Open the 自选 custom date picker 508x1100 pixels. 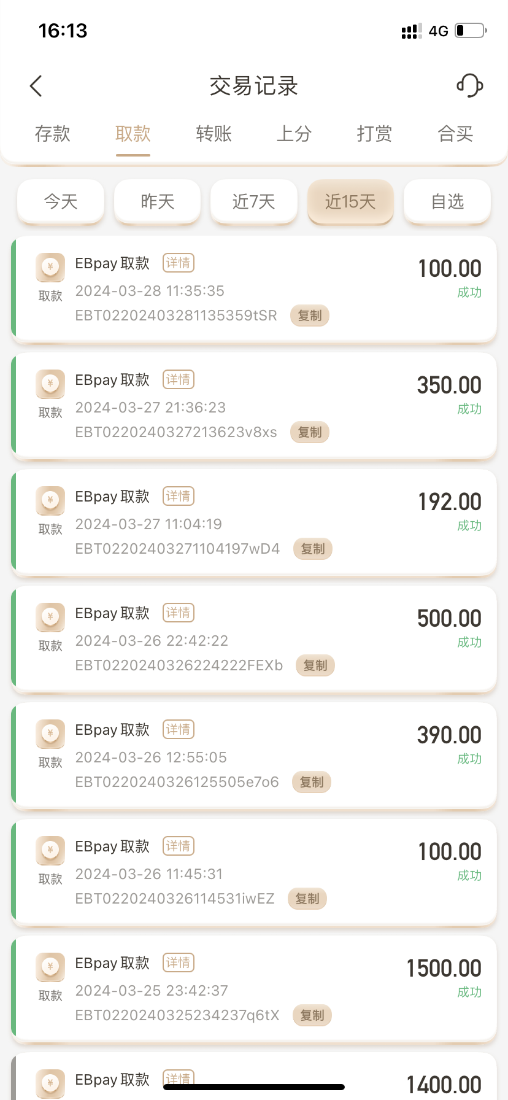[x=447, y=201]
